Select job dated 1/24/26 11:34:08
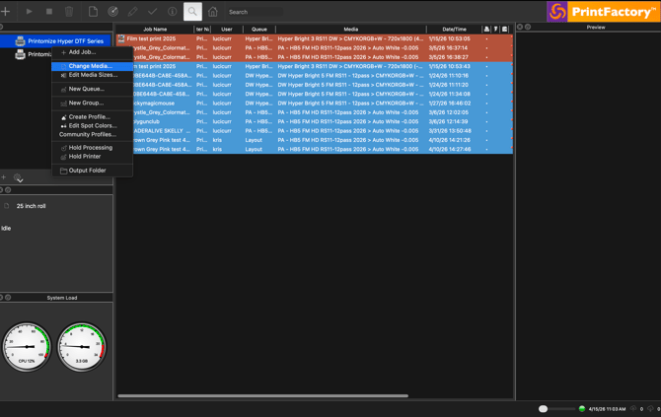The image size is (661, 417). coord(315,94)
